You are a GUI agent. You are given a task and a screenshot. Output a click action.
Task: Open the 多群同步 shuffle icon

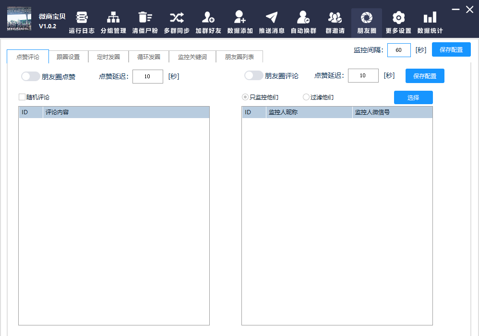[176, 18]
